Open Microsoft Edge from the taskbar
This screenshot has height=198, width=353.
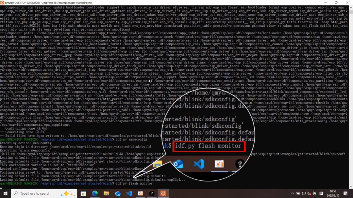point(95,193)
